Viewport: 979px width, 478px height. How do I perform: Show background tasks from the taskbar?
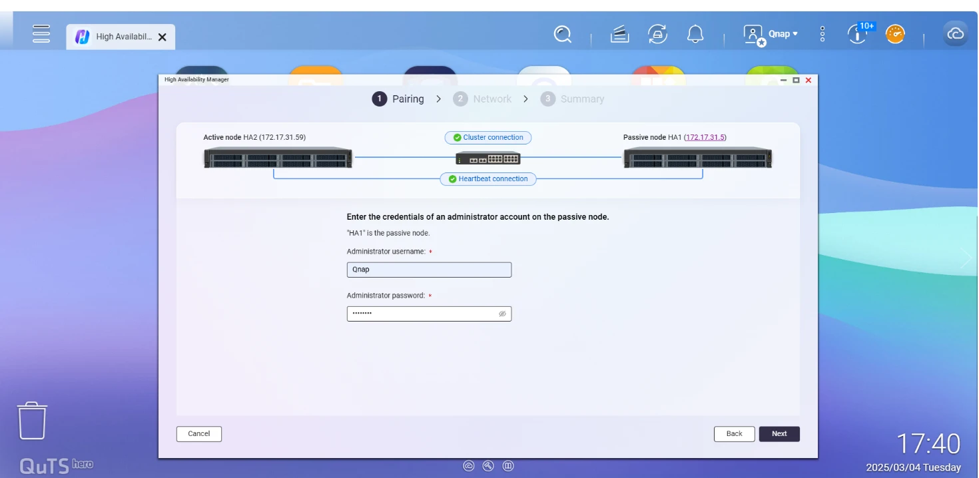point(620,34)
